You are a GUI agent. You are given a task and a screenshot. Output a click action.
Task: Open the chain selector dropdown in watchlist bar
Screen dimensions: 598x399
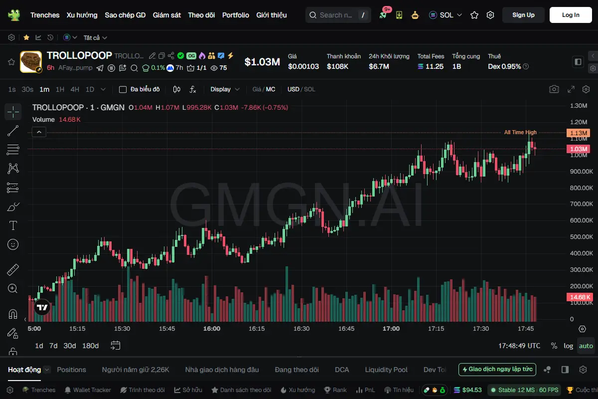tap(70, 37)
